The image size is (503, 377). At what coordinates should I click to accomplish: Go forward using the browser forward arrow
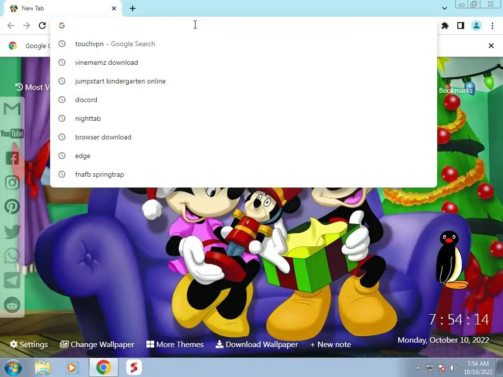[x=27, y=26]
